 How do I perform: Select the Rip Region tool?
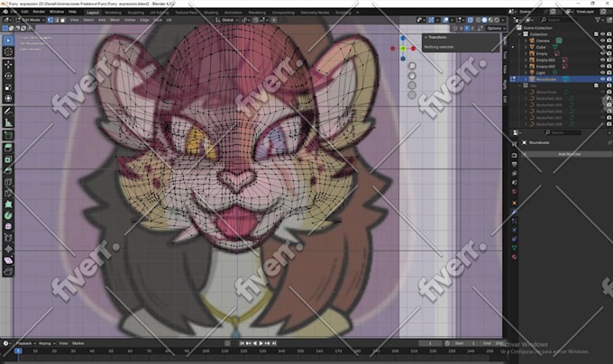click(x=8, y=272)
